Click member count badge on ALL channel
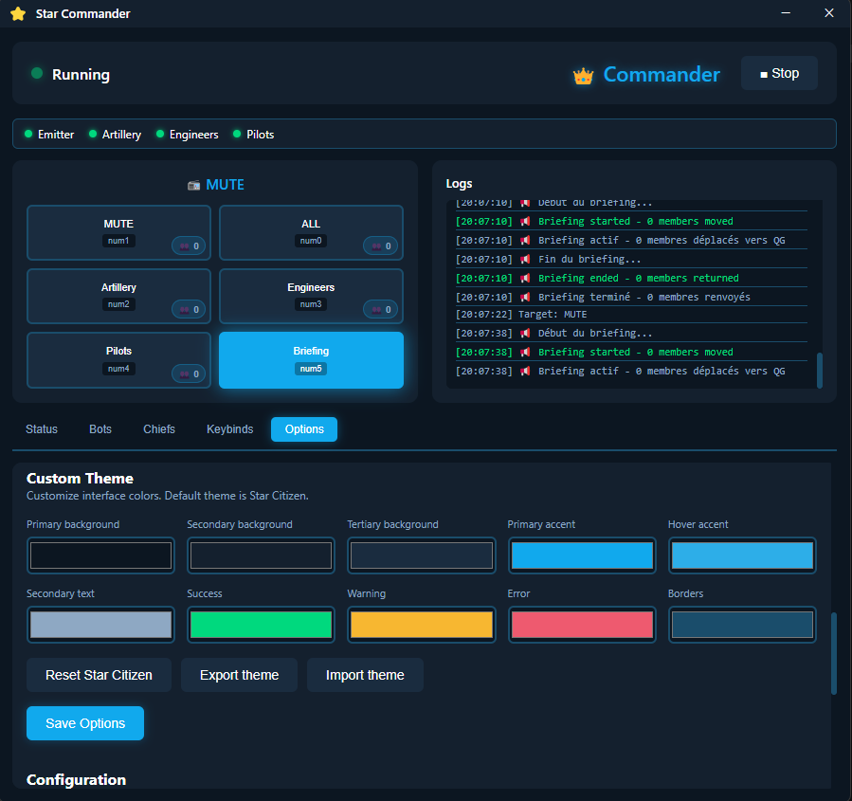 pos(381,246)
